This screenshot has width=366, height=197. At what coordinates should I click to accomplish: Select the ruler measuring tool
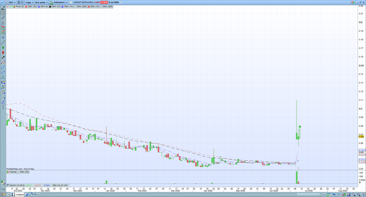coord(3,18)
